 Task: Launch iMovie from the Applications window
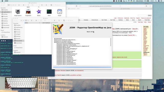tap(39, 11)
